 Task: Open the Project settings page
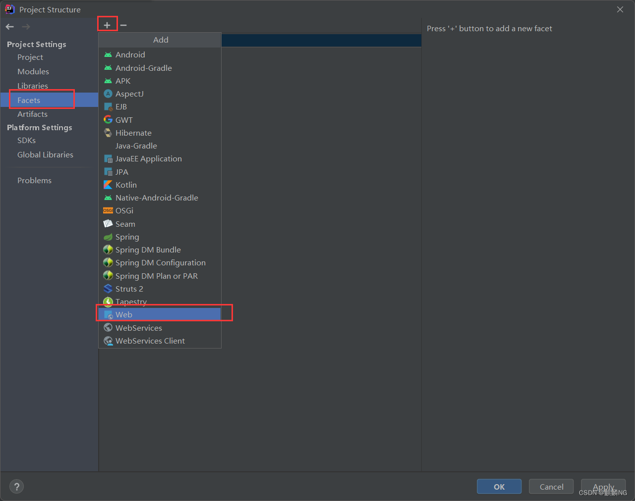point(30,57)
